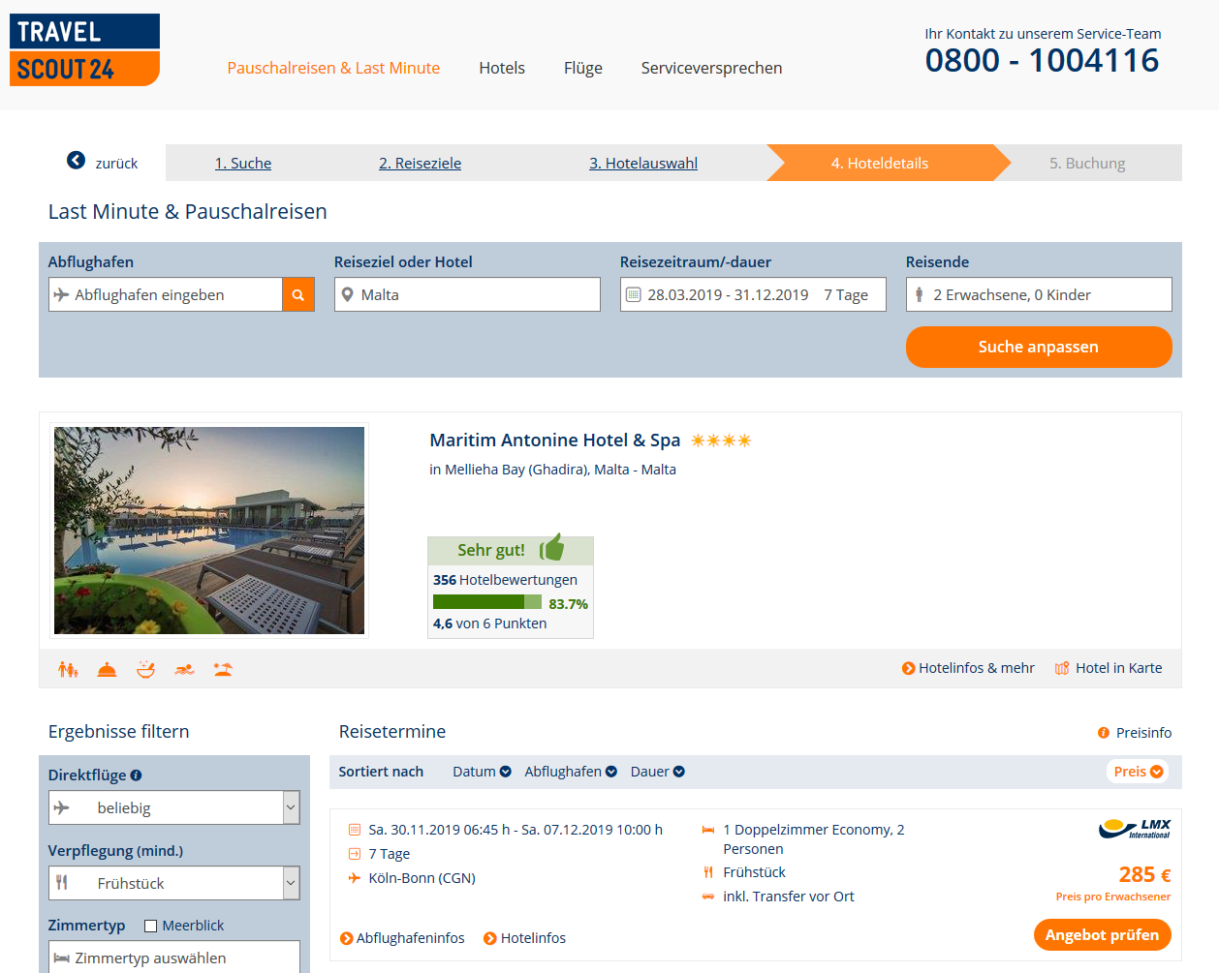Select step 4. Hoteldetails
This screenshot has height=973, width=1219.
click(x=880, y=163)
